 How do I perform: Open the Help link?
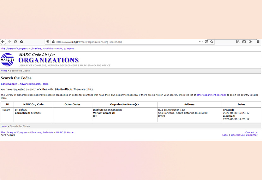pyautogui.click(x=46, y=84)
